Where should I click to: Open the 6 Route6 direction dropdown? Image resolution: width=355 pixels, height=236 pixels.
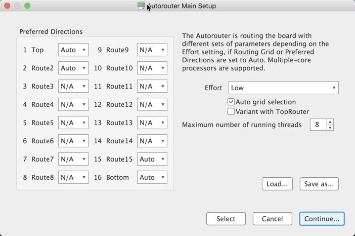pos(73,141)
